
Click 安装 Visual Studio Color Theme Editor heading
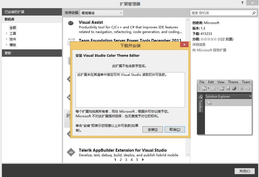tap(108, 55)
